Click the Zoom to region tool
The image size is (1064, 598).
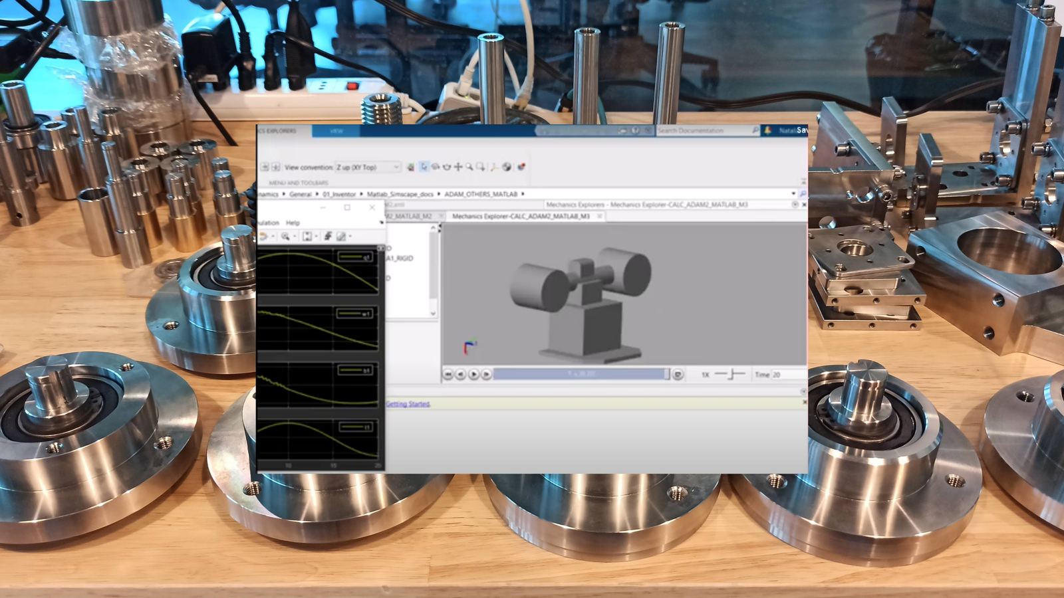click(481, 167)
